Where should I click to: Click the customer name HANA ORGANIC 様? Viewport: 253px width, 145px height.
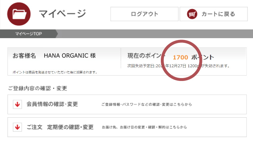coord(70,56)
